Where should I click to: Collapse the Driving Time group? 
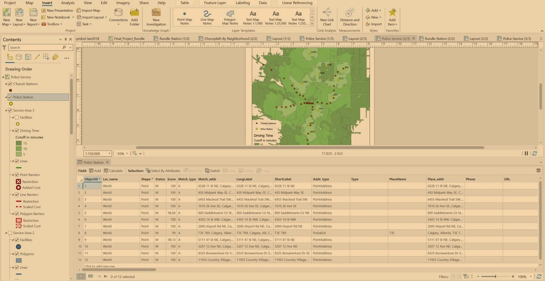click(13, 131)
